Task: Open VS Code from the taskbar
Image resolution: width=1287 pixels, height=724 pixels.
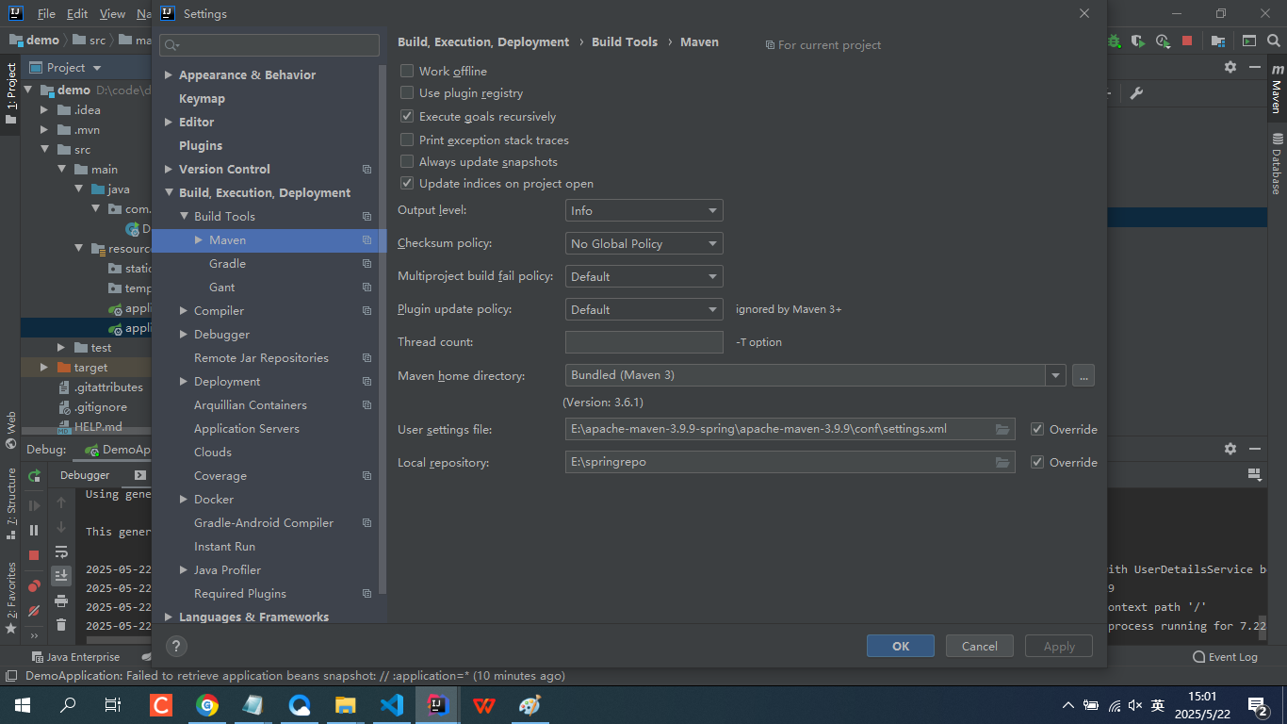Action: (392, 704)
